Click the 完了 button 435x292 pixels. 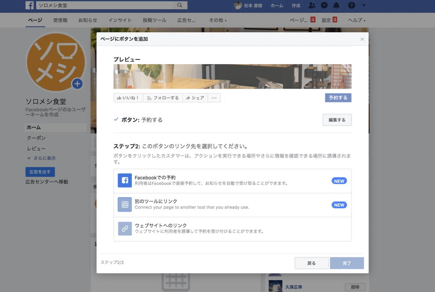click(347, 263)
